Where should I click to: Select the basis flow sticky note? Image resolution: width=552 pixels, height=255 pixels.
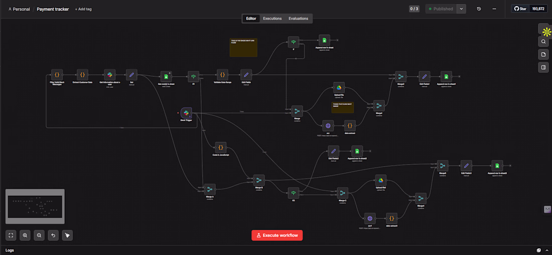click(243, 48)
